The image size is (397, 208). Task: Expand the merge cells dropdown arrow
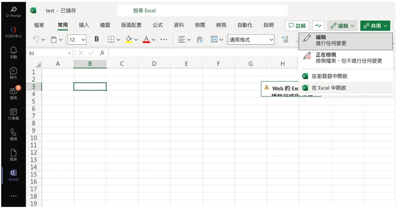pyautogui.click(x=221, y=40)
